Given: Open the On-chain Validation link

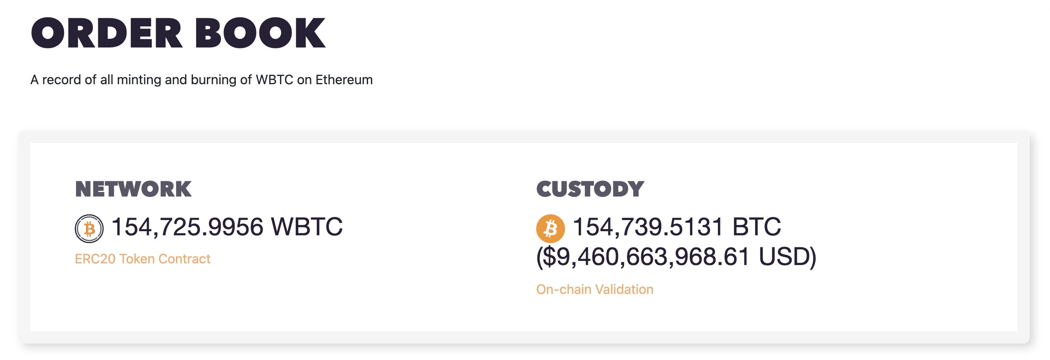Looking at the screenshot, I should [594, 289].
